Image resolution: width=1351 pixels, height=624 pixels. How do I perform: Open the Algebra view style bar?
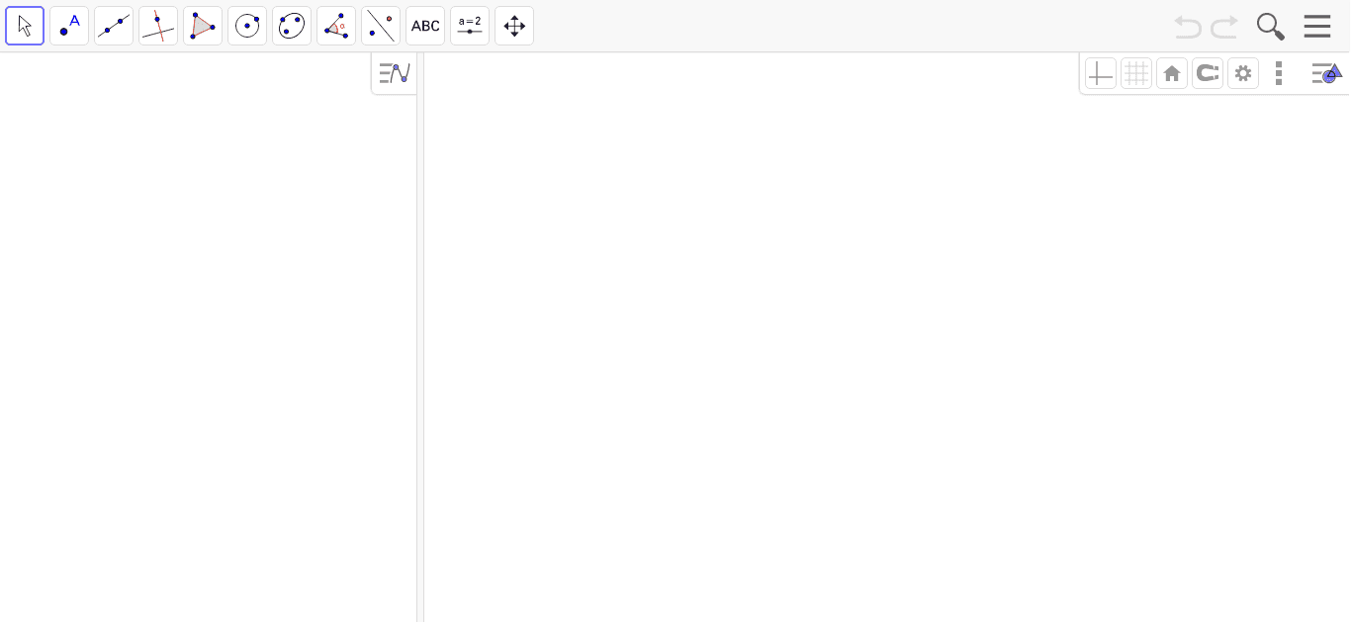tap(395, 73)
